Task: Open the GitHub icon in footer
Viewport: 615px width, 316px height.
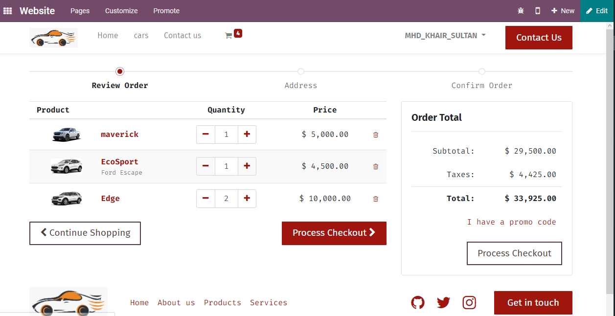Action: tap(418, 303)
